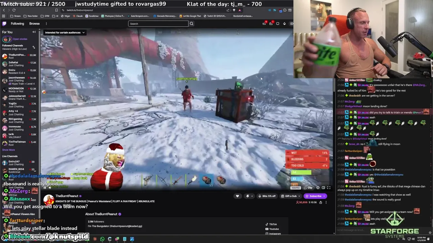This screenshot has height=243, width=433.
Task: Click the share stream icon
Action: coord(321,202)
